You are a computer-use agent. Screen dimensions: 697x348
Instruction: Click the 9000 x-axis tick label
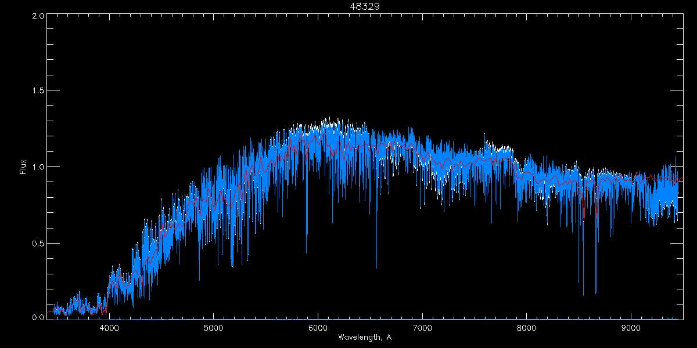pos(631,327)
